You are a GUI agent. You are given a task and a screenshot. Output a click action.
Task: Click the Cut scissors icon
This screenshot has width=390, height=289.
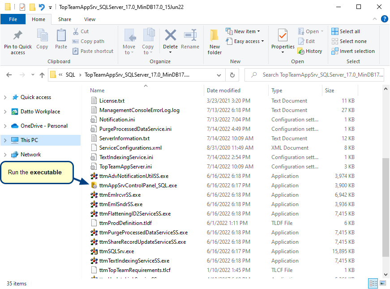click(x=76, y=31)
